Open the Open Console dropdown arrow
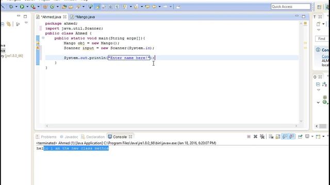 [323, 137]
